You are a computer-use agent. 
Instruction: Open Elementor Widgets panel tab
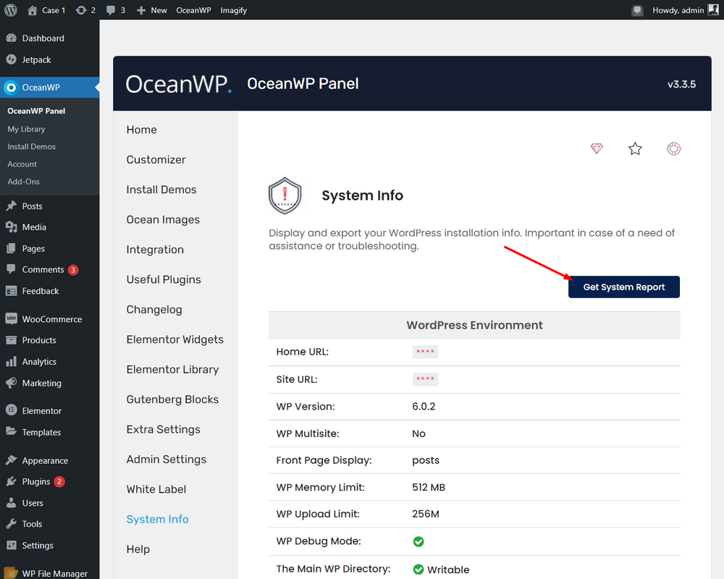(x=175, y=339)
